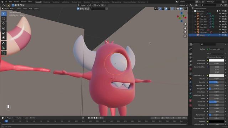This screenshot has height=128, width=228.
Task: Expand the Cube tree item
Action: point(195,14)
